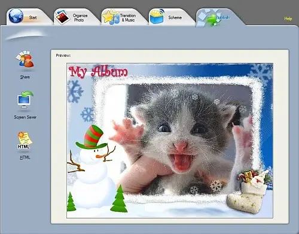Go to the Scheme tab

click(x=175, y=17)
